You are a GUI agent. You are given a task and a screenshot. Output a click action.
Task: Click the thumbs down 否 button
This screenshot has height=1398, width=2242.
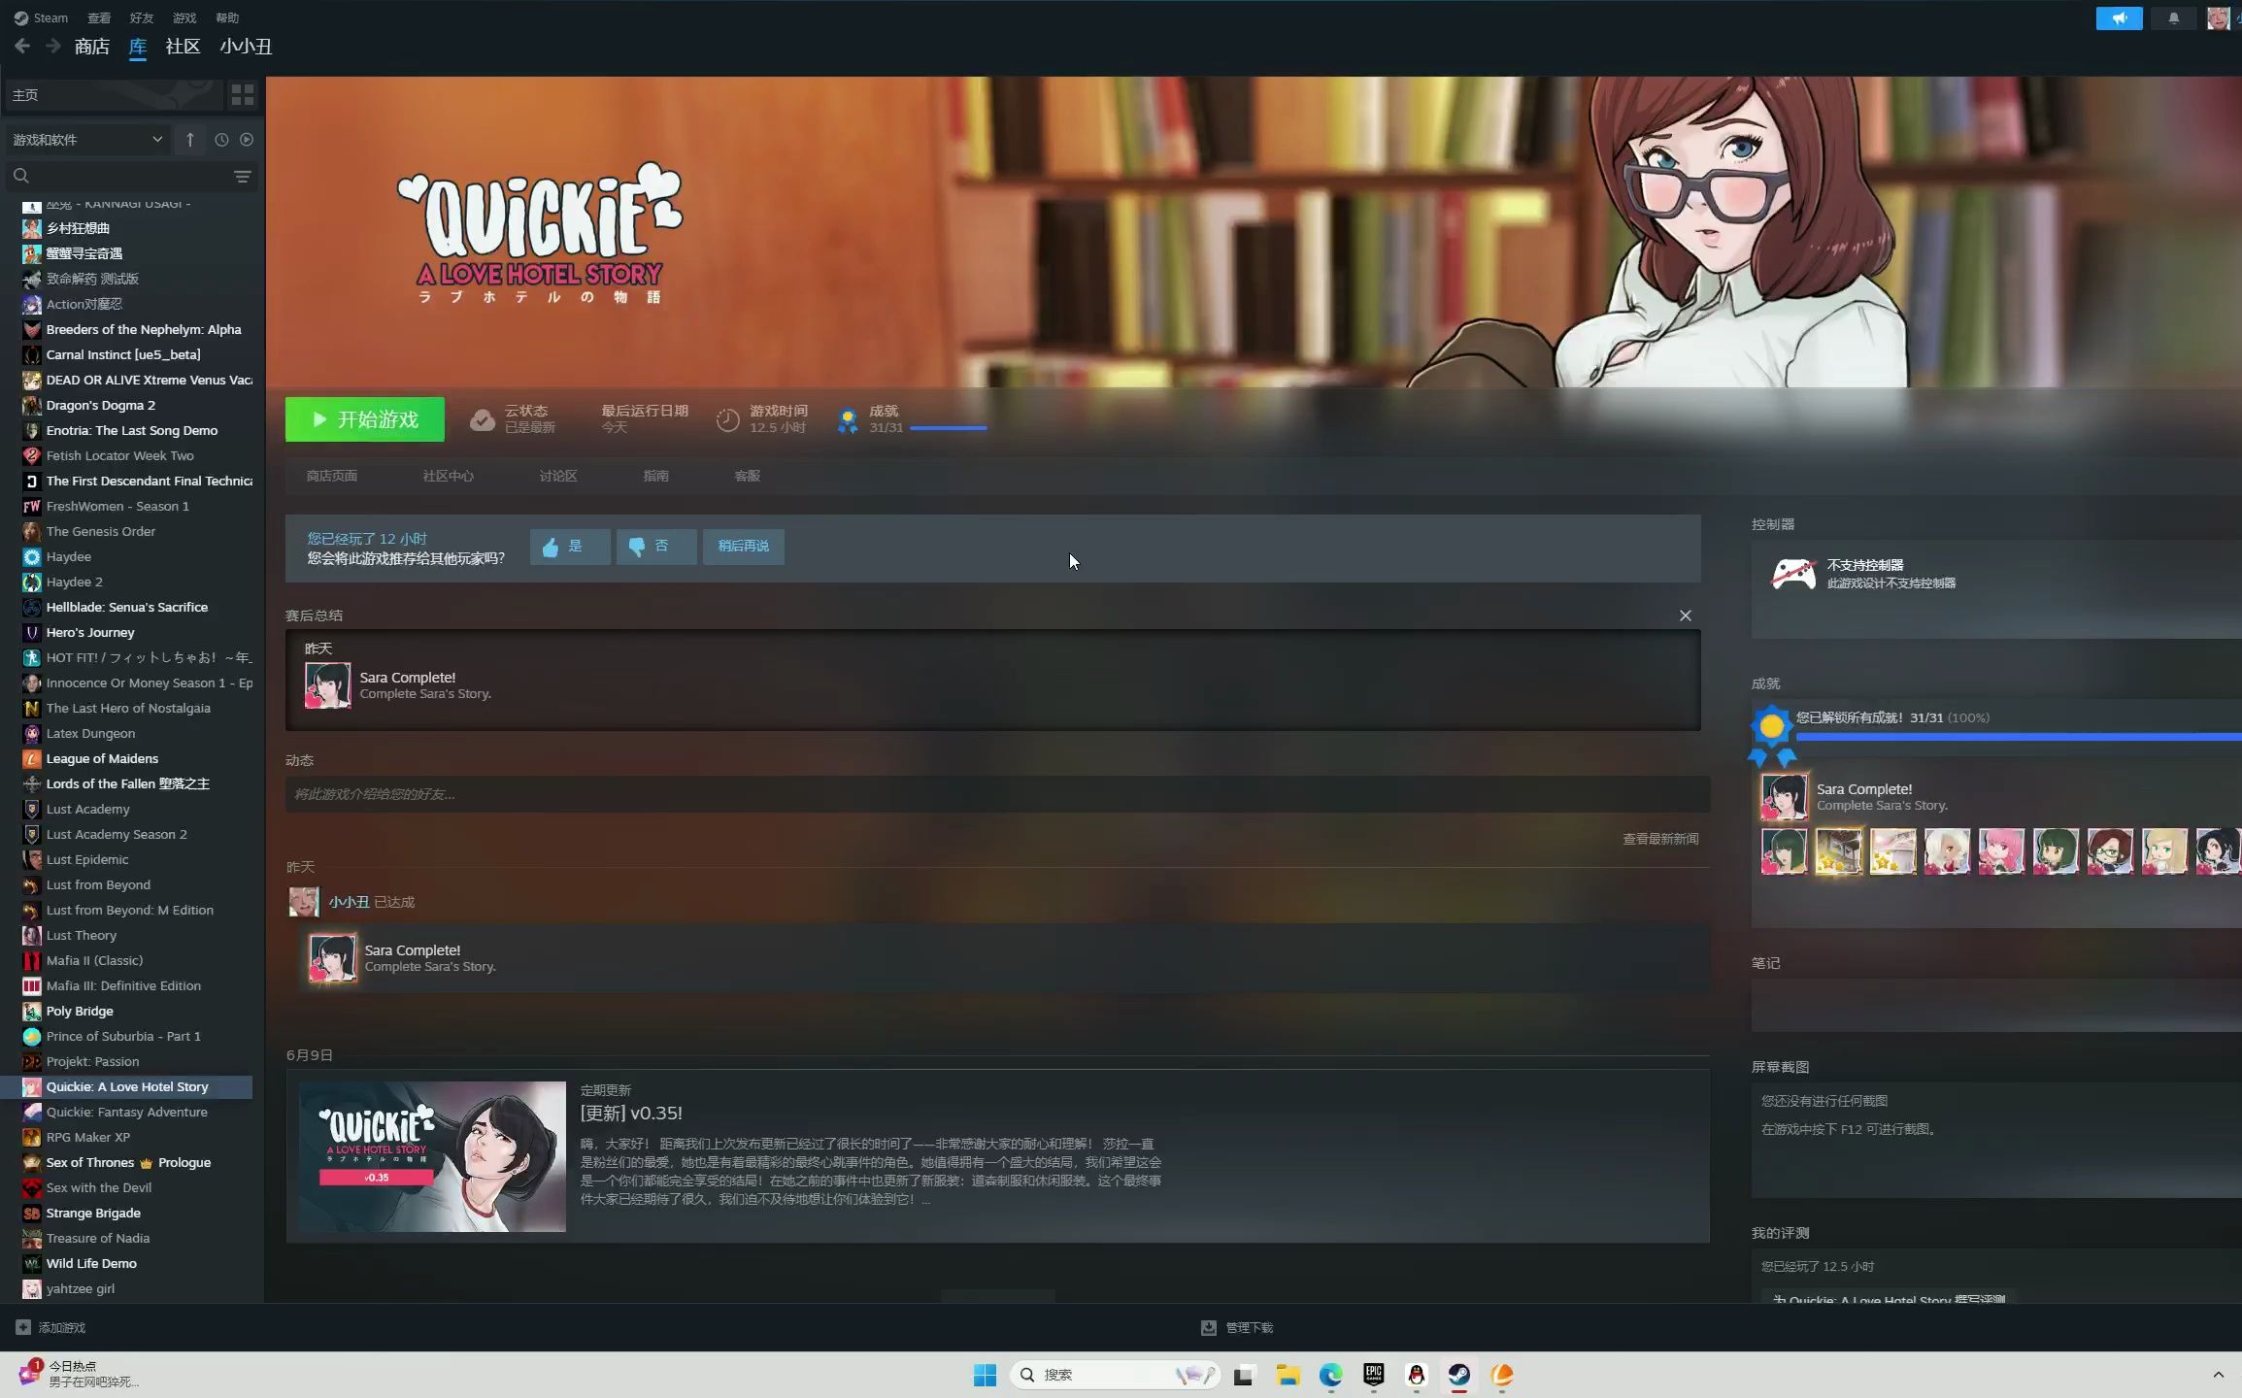pos(656,547)
